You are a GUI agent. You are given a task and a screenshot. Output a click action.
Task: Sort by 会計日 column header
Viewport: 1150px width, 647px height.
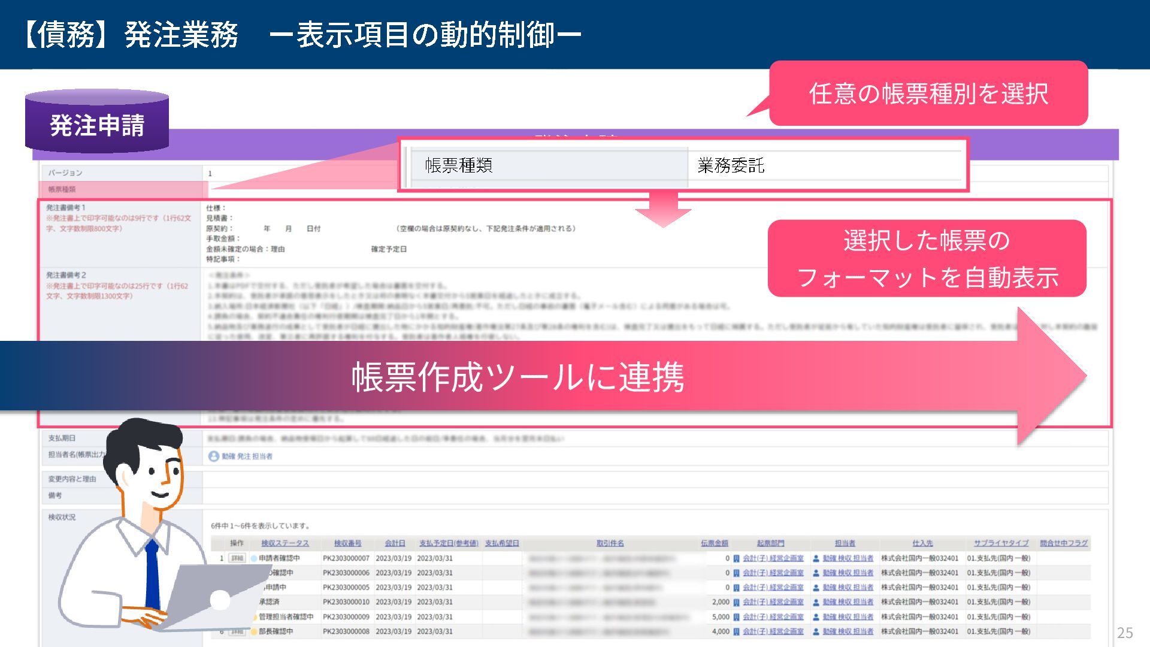point(395,543)
